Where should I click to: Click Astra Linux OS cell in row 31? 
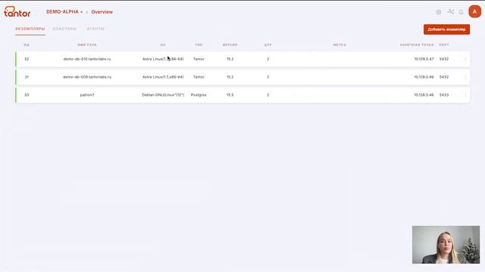point(163,77)
